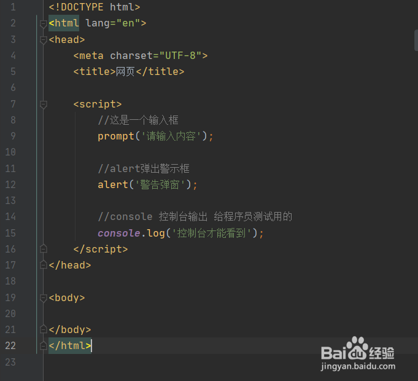Click the title tag text 网页
Viewport: 418px width, 381px height.
(125, 71)
